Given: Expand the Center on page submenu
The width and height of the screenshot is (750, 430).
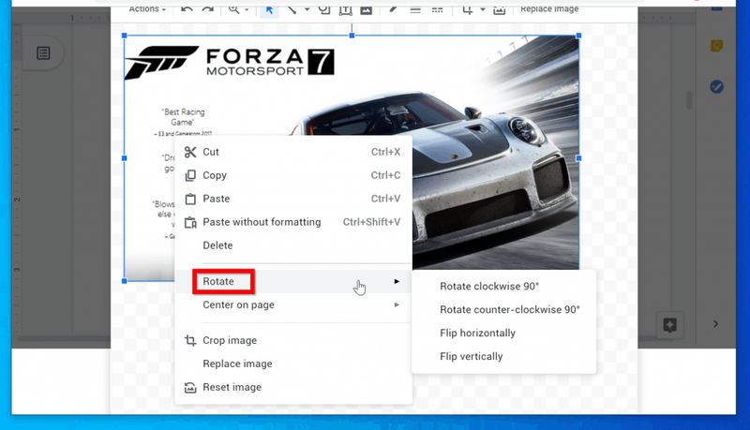Looking at the screenshot, I should 293,304.
